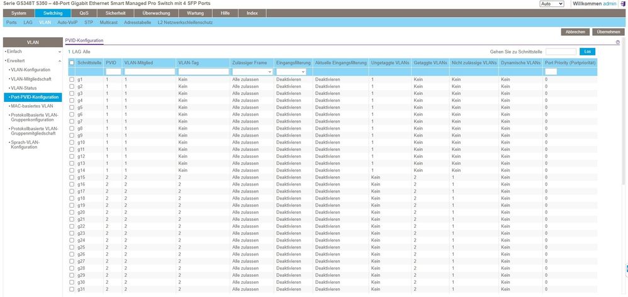Select checkbox for port g20
Screen dimensions: 628x297
[72, 212]
